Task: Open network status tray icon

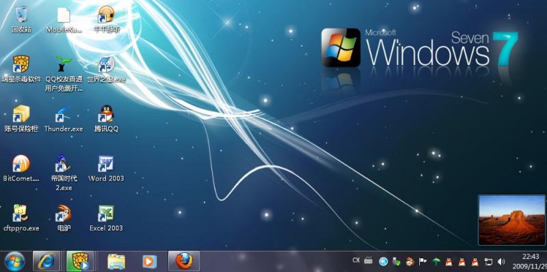Action: 489,262
